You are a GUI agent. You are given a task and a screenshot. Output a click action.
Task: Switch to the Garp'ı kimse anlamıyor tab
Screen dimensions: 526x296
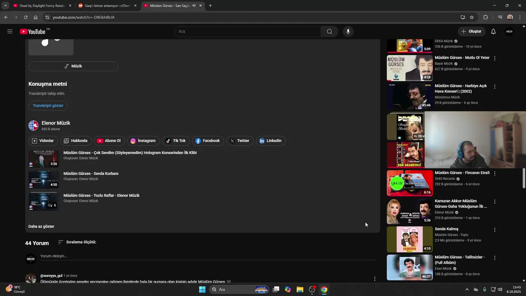pos(107,6)
